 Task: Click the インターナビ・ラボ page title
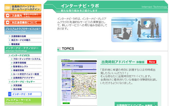point(80,6)
